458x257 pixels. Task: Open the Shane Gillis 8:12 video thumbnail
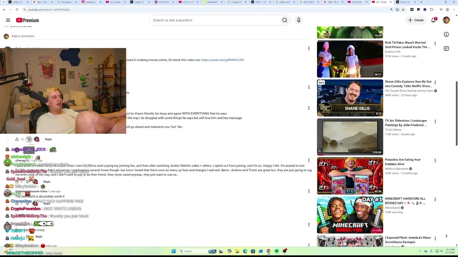(x=350, y=98)
